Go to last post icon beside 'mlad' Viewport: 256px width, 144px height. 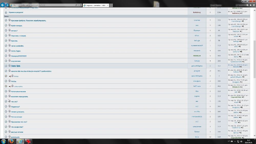[x=240, y=102]
